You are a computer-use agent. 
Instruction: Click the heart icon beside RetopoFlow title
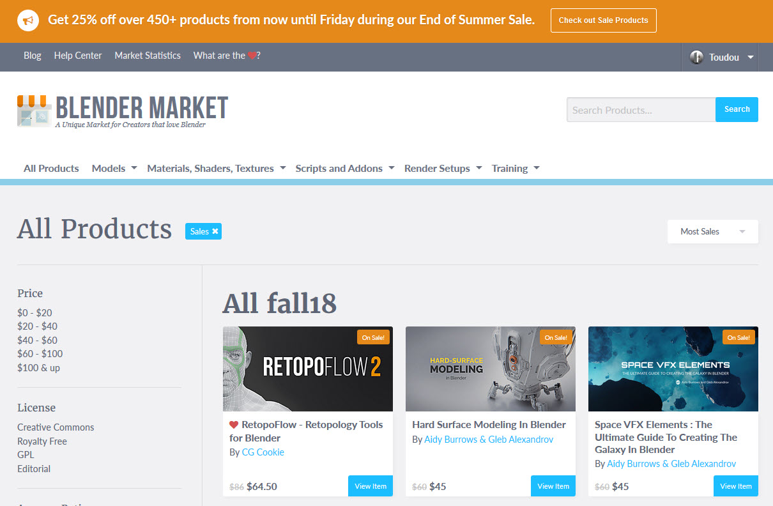(234, 425)
